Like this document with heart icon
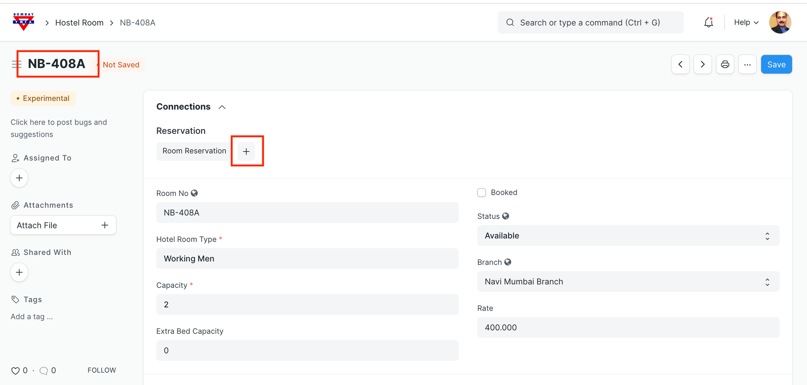 [x=16, y=371]
